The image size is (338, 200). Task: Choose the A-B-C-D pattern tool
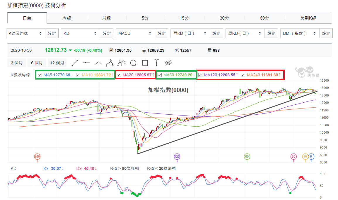click(x=121, y=63)
